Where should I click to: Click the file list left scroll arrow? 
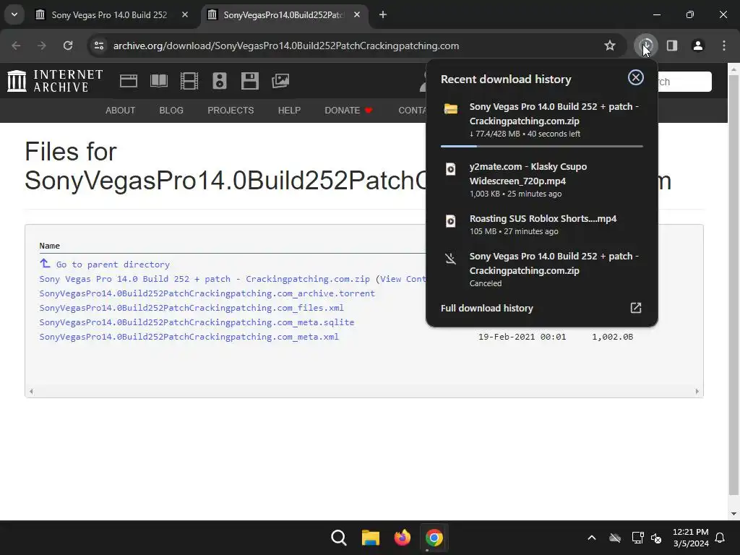[x=31, y=391]
